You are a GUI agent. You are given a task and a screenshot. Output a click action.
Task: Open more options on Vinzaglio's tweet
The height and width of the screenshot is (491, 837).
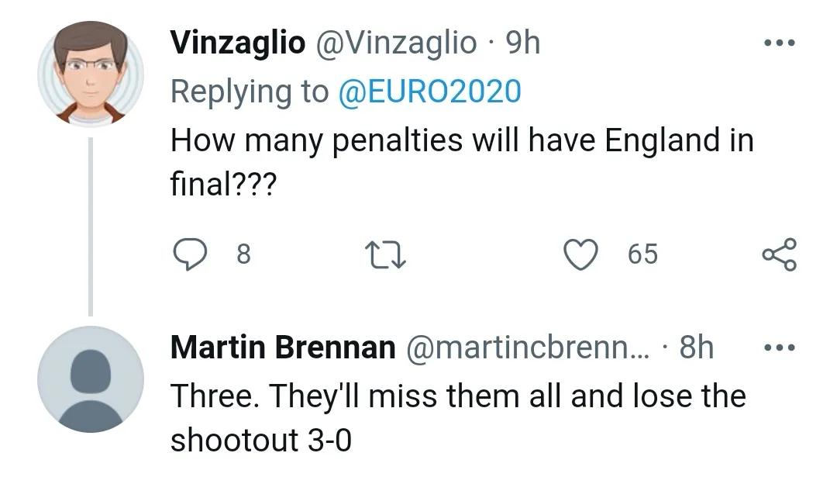click(779, 43)
